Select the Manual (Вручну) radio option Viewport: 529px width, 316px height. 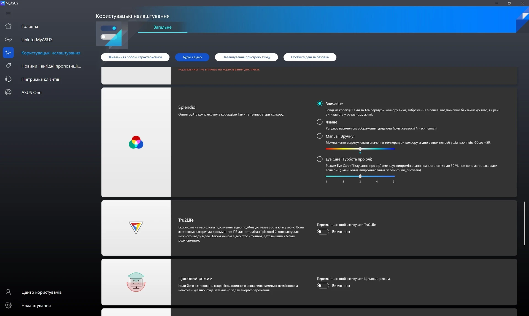tap(320, 136)
